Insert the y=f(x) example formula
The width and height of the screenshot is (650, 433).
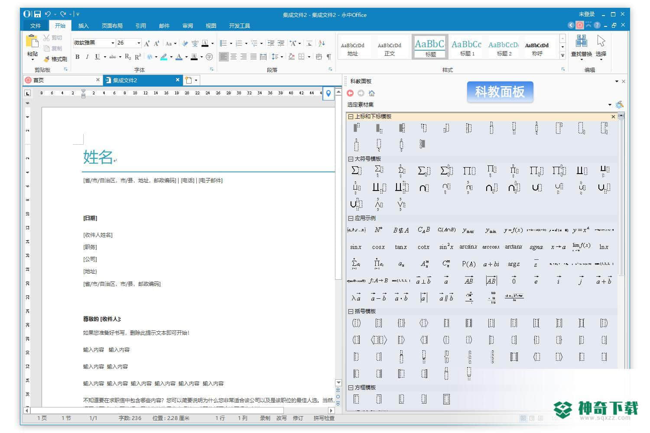(513, 230)
